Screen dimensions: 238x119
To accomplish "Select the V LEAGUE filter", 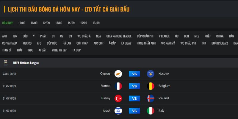I will pyautogui.click(x=164, y=36).
